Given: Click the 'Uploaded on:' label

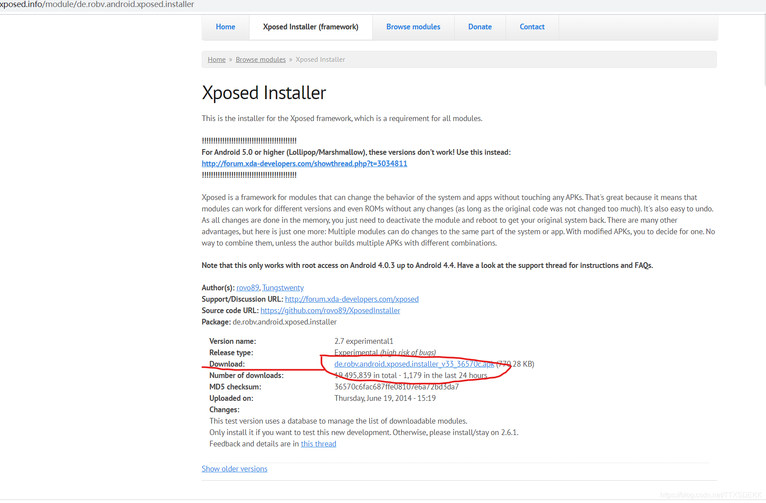Looking at the screenshot, I should pos(231,398).
